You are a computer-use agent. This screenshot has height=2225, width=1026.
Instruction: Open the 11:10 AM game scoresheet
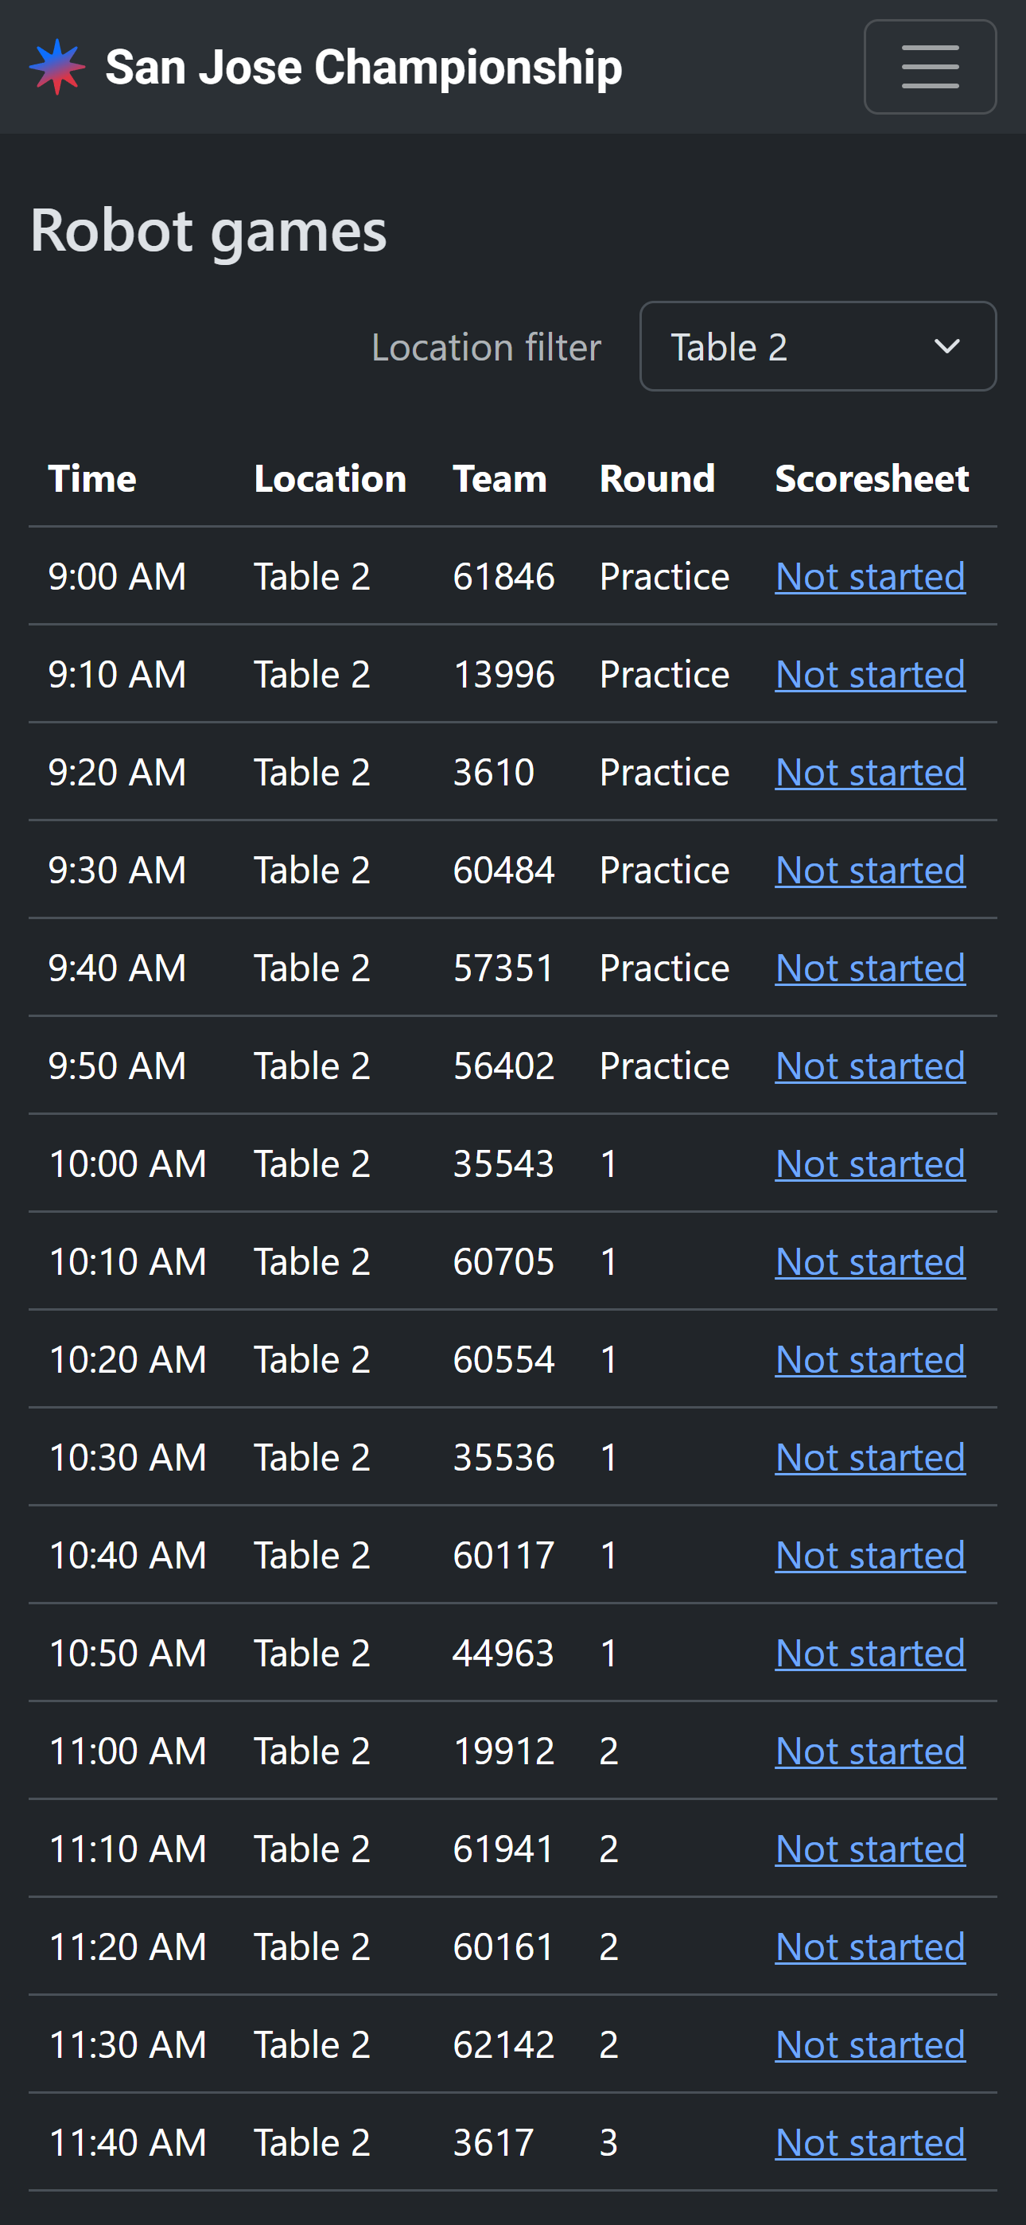click(869, 1849)
